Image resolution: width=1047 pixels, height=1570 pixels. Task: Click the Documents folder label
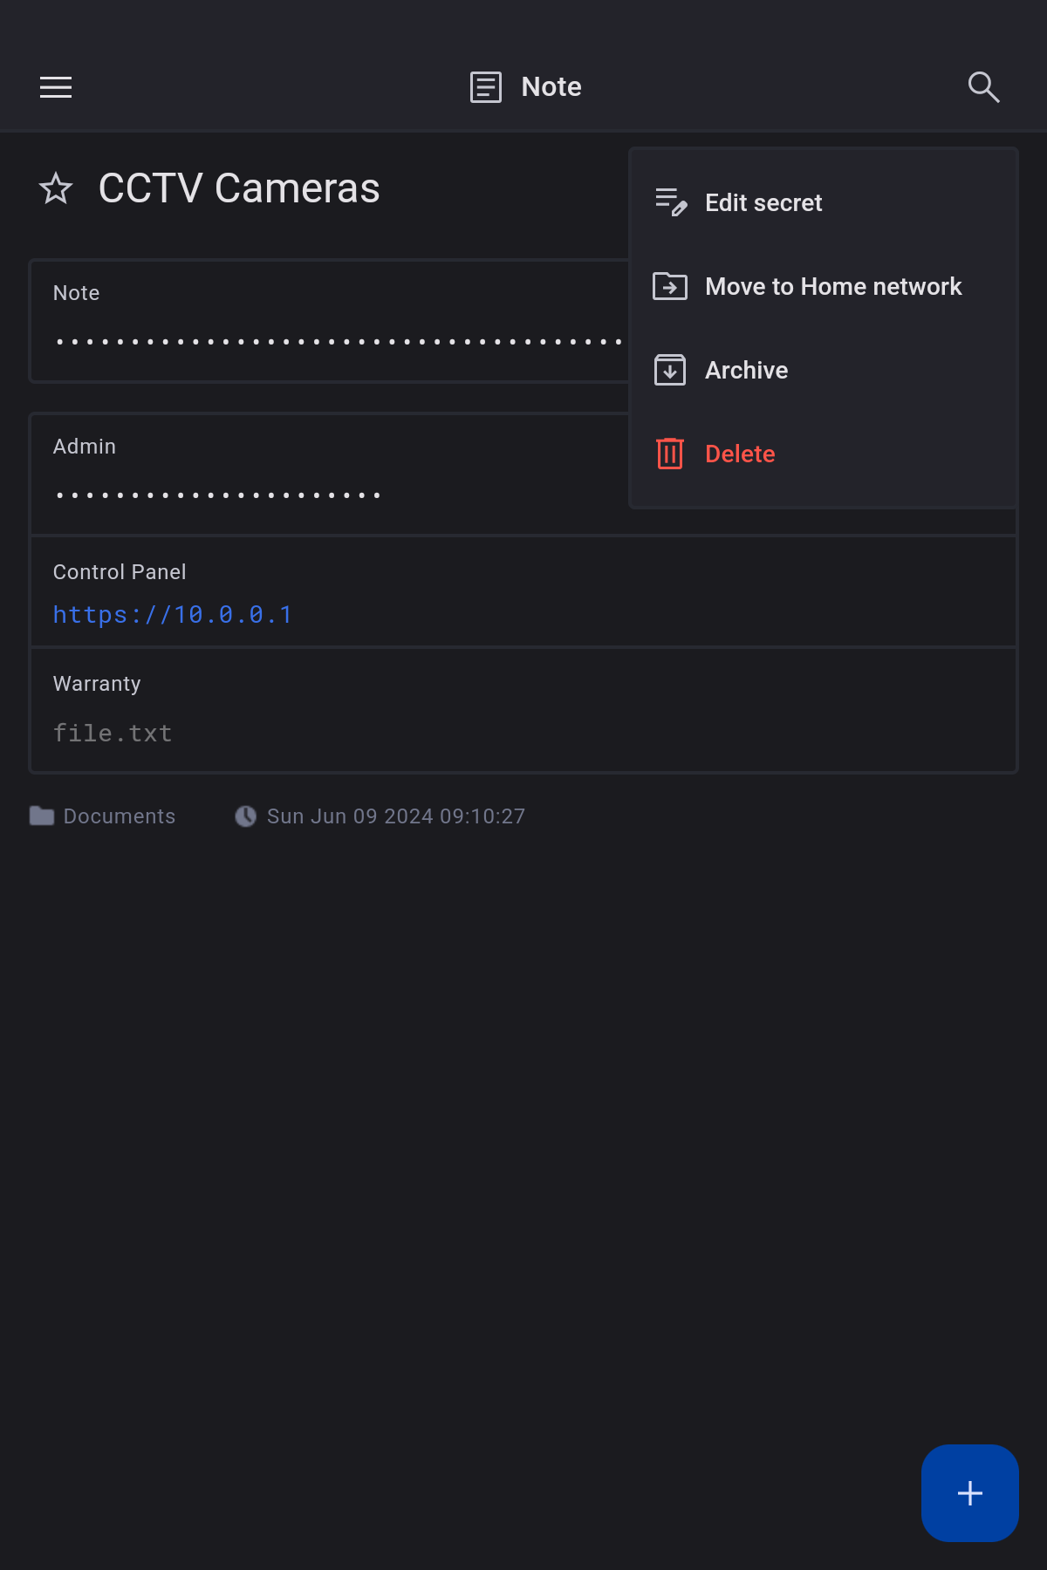click(120, 816)
